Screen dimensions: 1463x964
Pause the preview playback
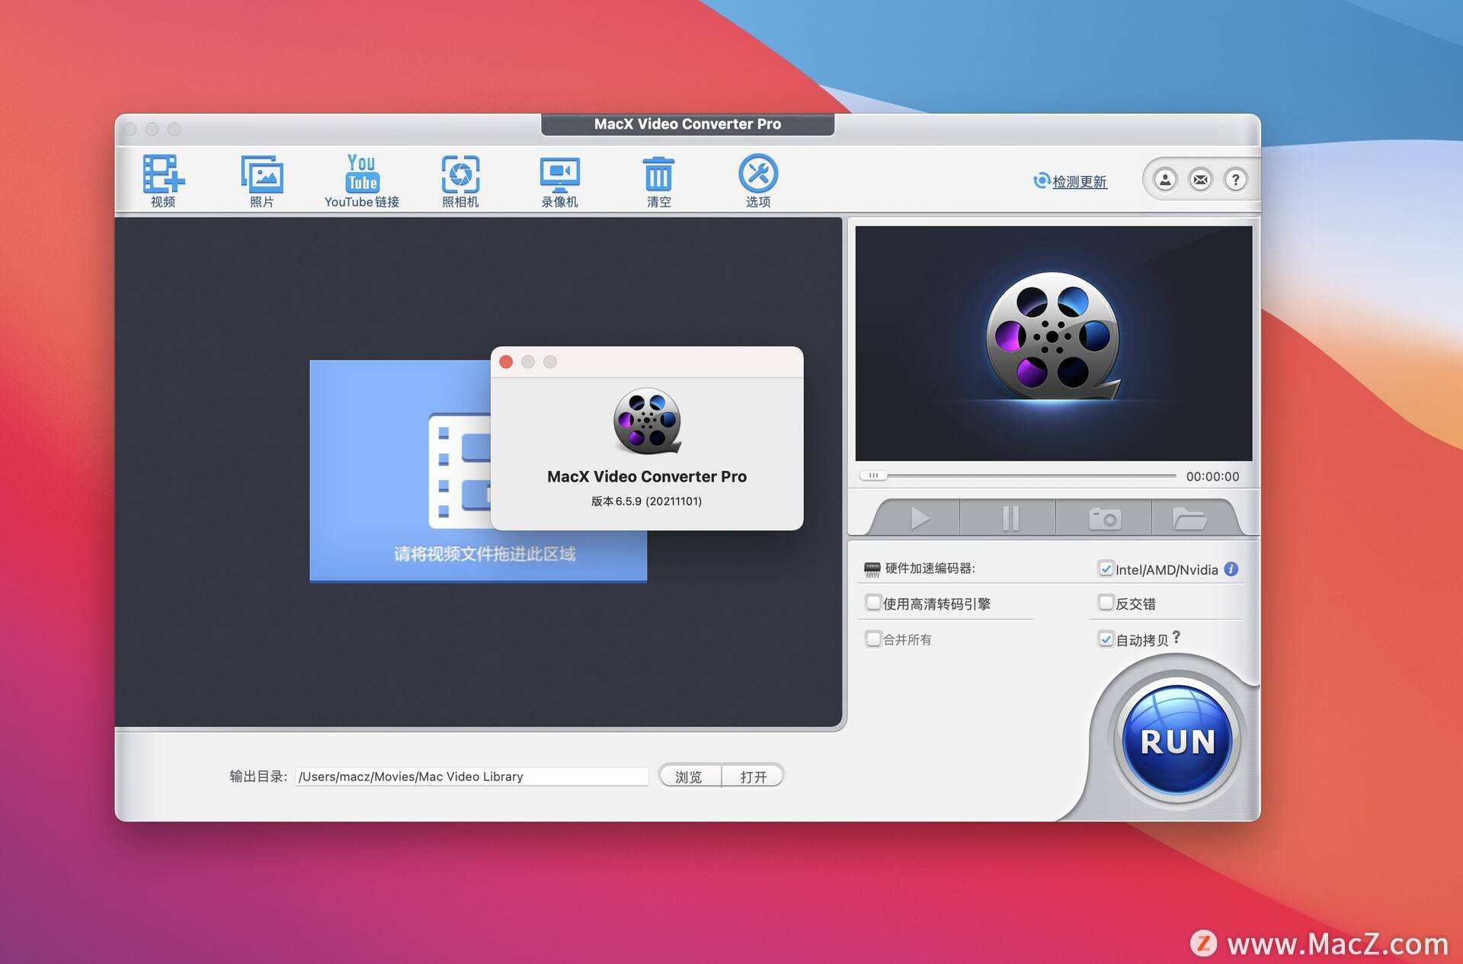(x=1010, y=518)
